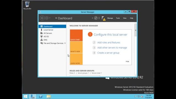This screenshot has height=99, width=176.
Task: Click the scrollbar down arrow
Action: click(x=136, y=75)
